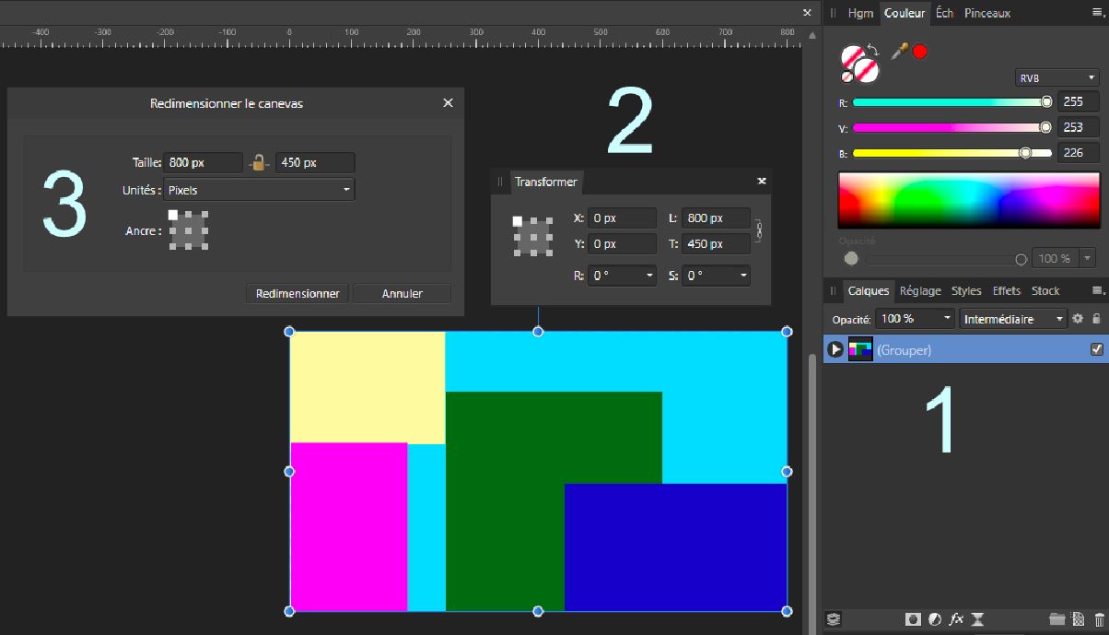Switch to the Calques tab

coord(868,290)
